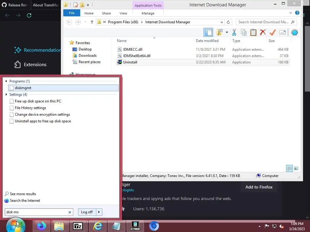The width and height of the screenshot is (310, 232).
Task: Switch to Large icons view icon
Action: (x=296, y=168)
